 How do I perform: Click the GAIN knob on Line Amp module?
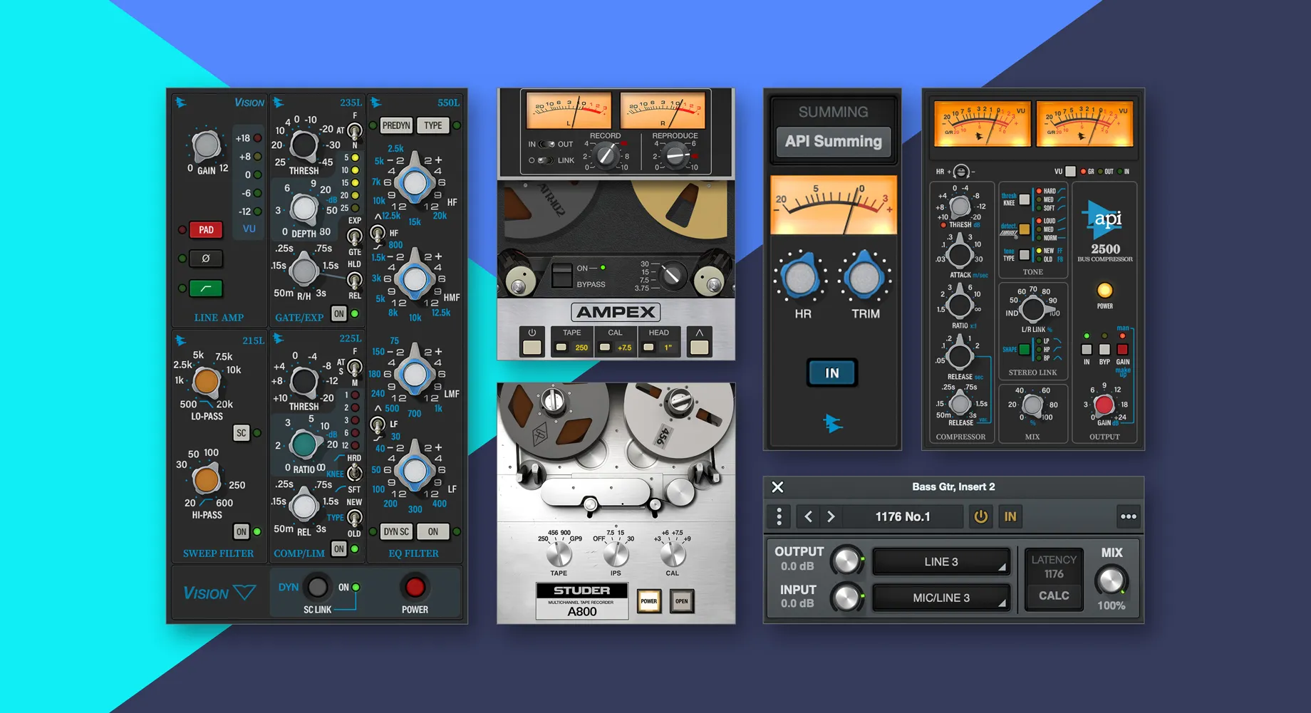207,145
